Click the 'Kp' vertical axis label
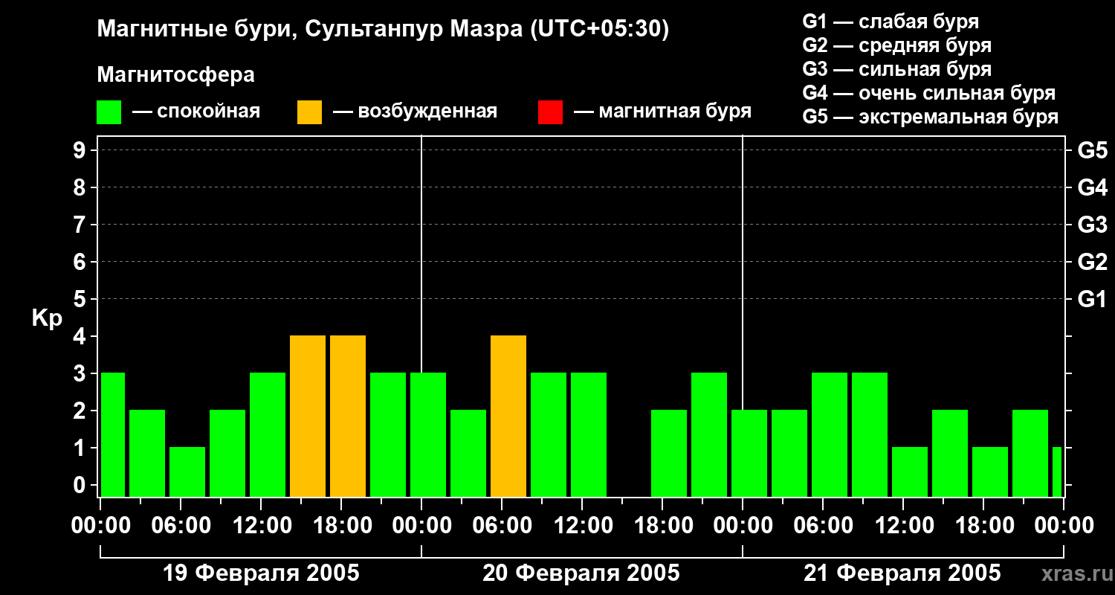Screen dimensions: 1115x595 tap(47, 318)
